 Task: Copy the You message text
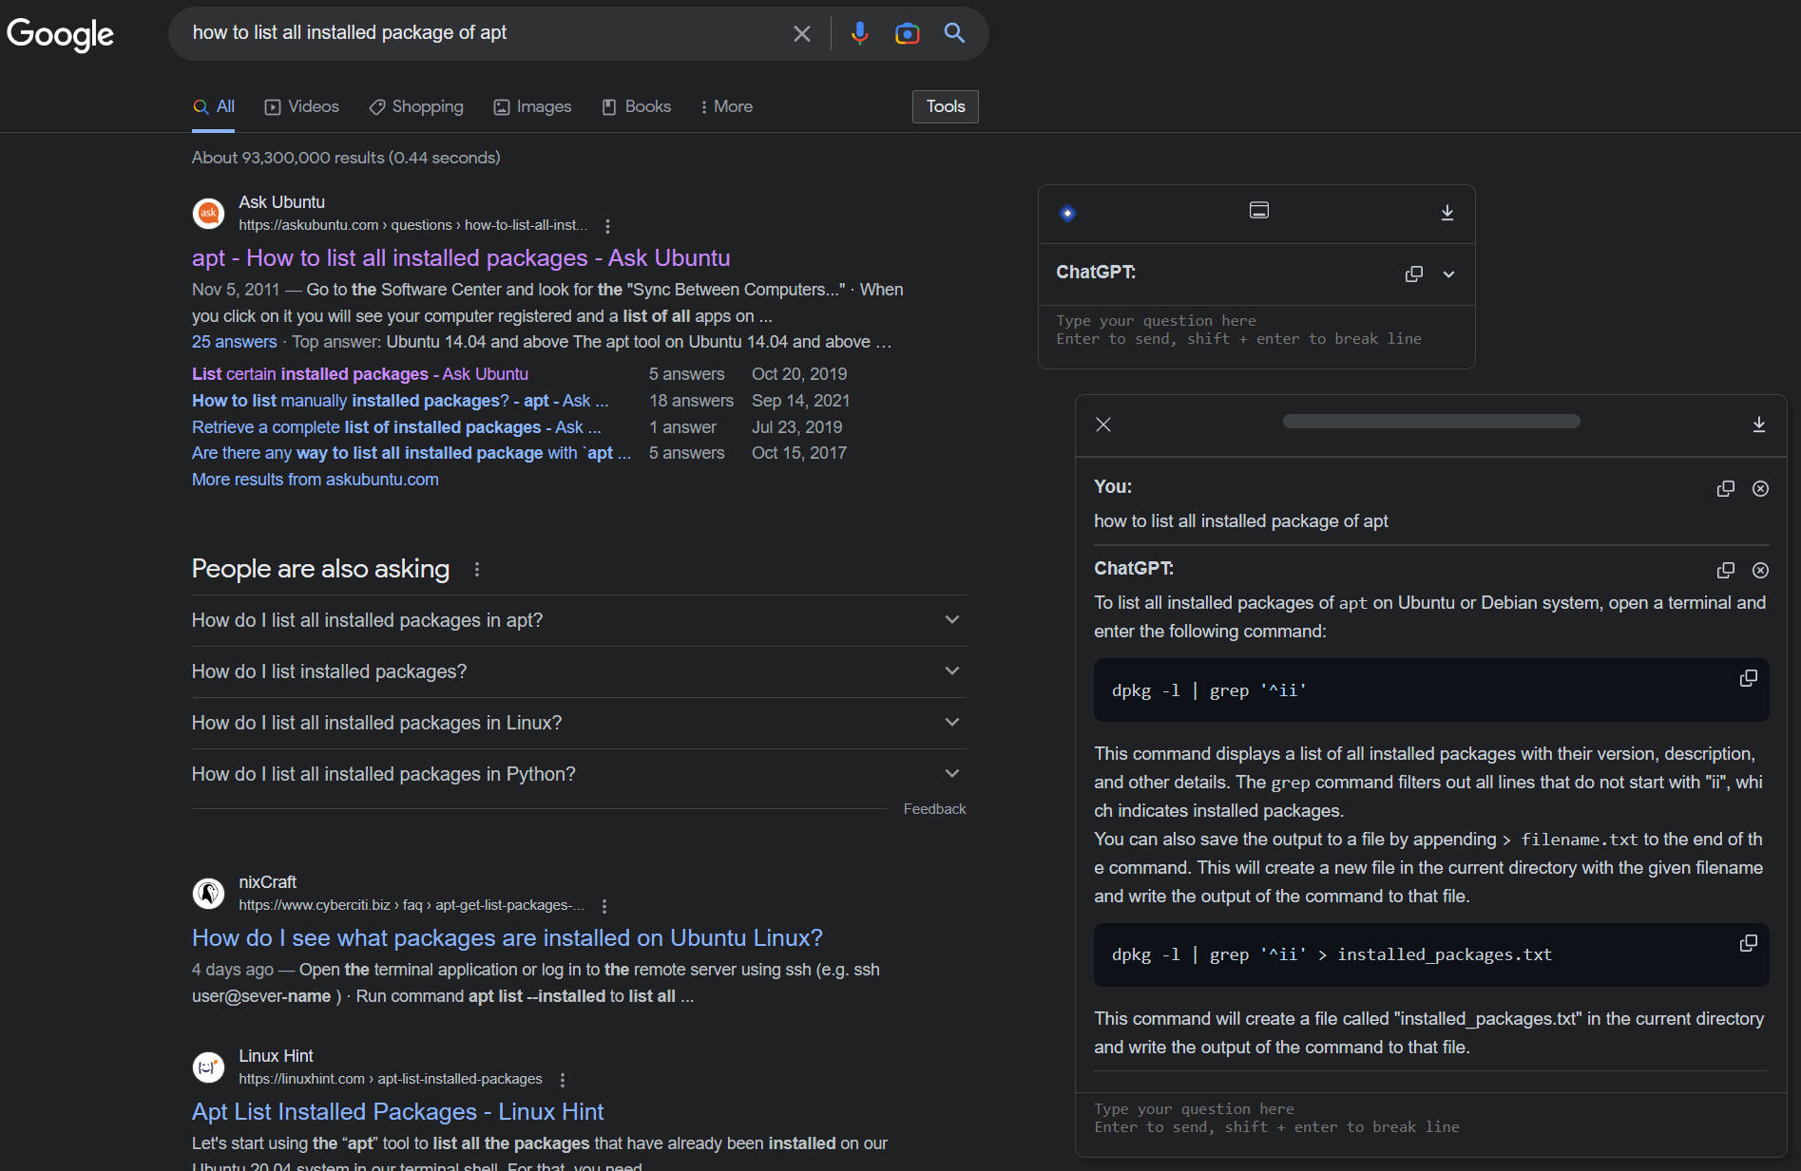pos(1725,489)
